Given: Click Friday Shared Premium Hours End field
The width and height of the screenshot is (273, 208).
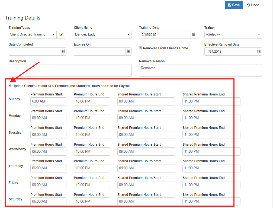Looking at the screenshot, I should [x=211, y=185].
